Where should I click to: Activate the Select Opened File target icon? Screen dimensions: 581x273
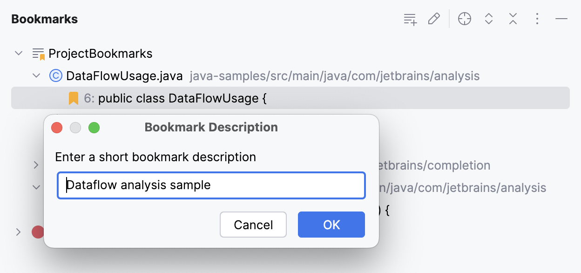(x=464, y=19)
